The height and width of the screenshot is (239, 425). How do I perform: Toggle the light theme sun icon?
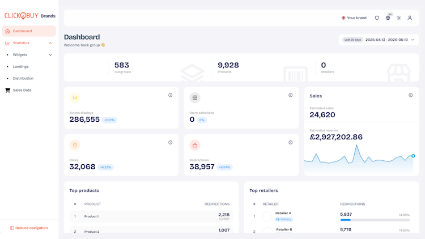pos(399,18)
